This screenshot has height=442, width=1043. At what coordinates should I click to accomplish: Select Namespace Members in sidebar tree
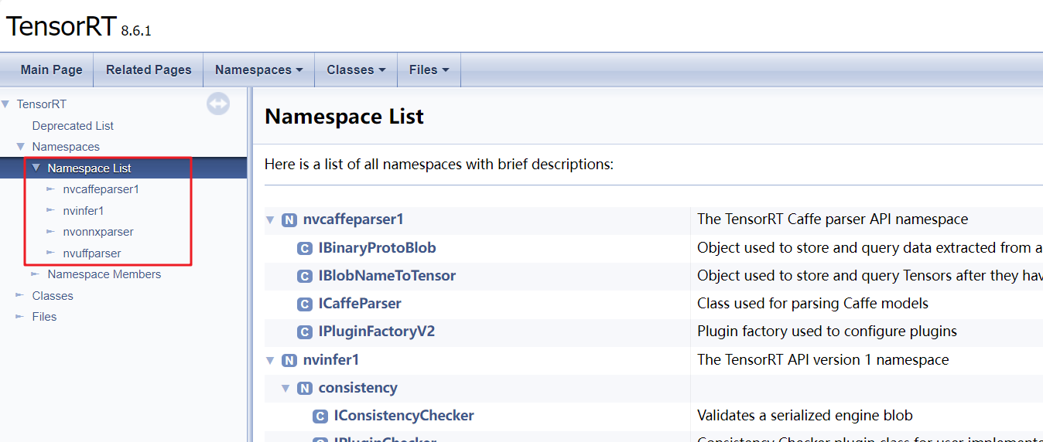[104, 274]
